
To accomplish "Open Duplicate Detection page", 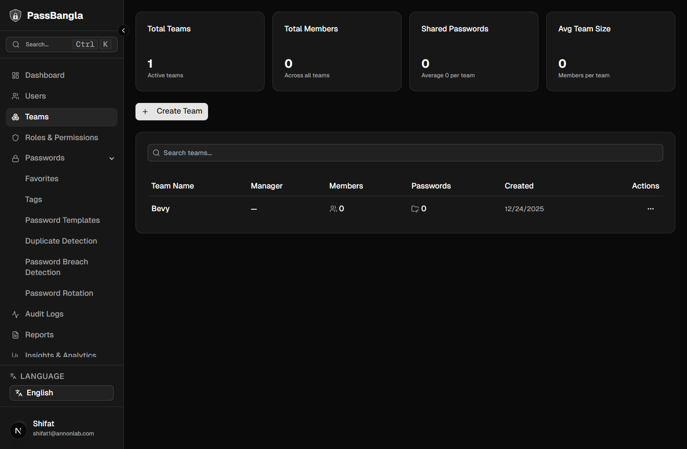I will coord(61,241).
